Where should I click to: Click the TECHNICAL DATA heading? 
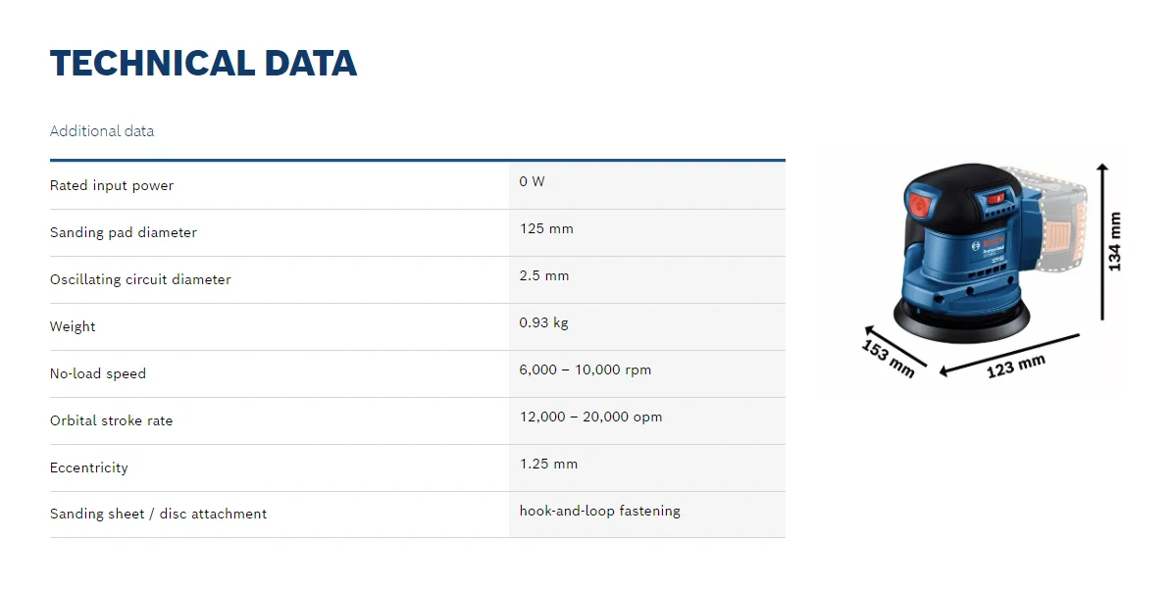click(203, 63)
